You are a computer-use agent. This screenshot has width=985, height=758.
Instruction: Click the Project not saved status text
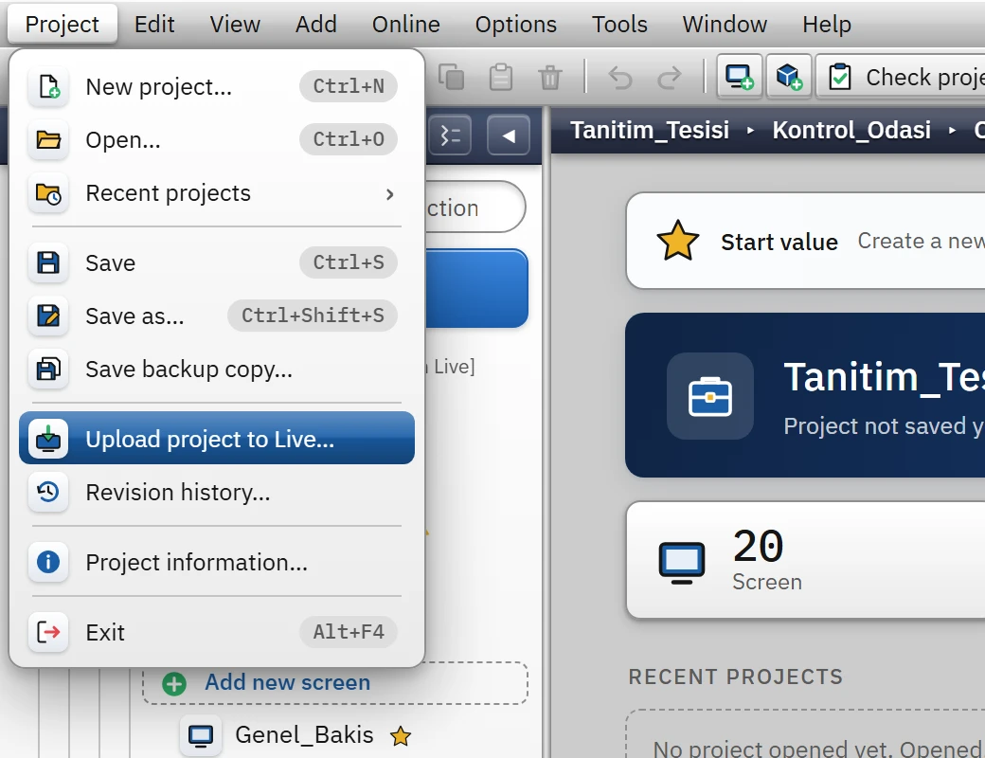[884, 426]
